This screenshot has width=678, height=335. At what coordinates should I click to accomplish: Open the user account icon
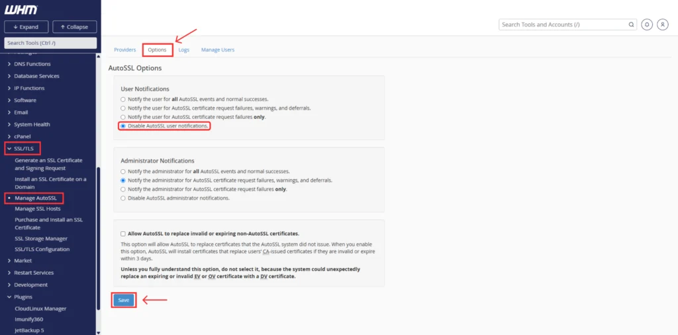click(662, 24)
